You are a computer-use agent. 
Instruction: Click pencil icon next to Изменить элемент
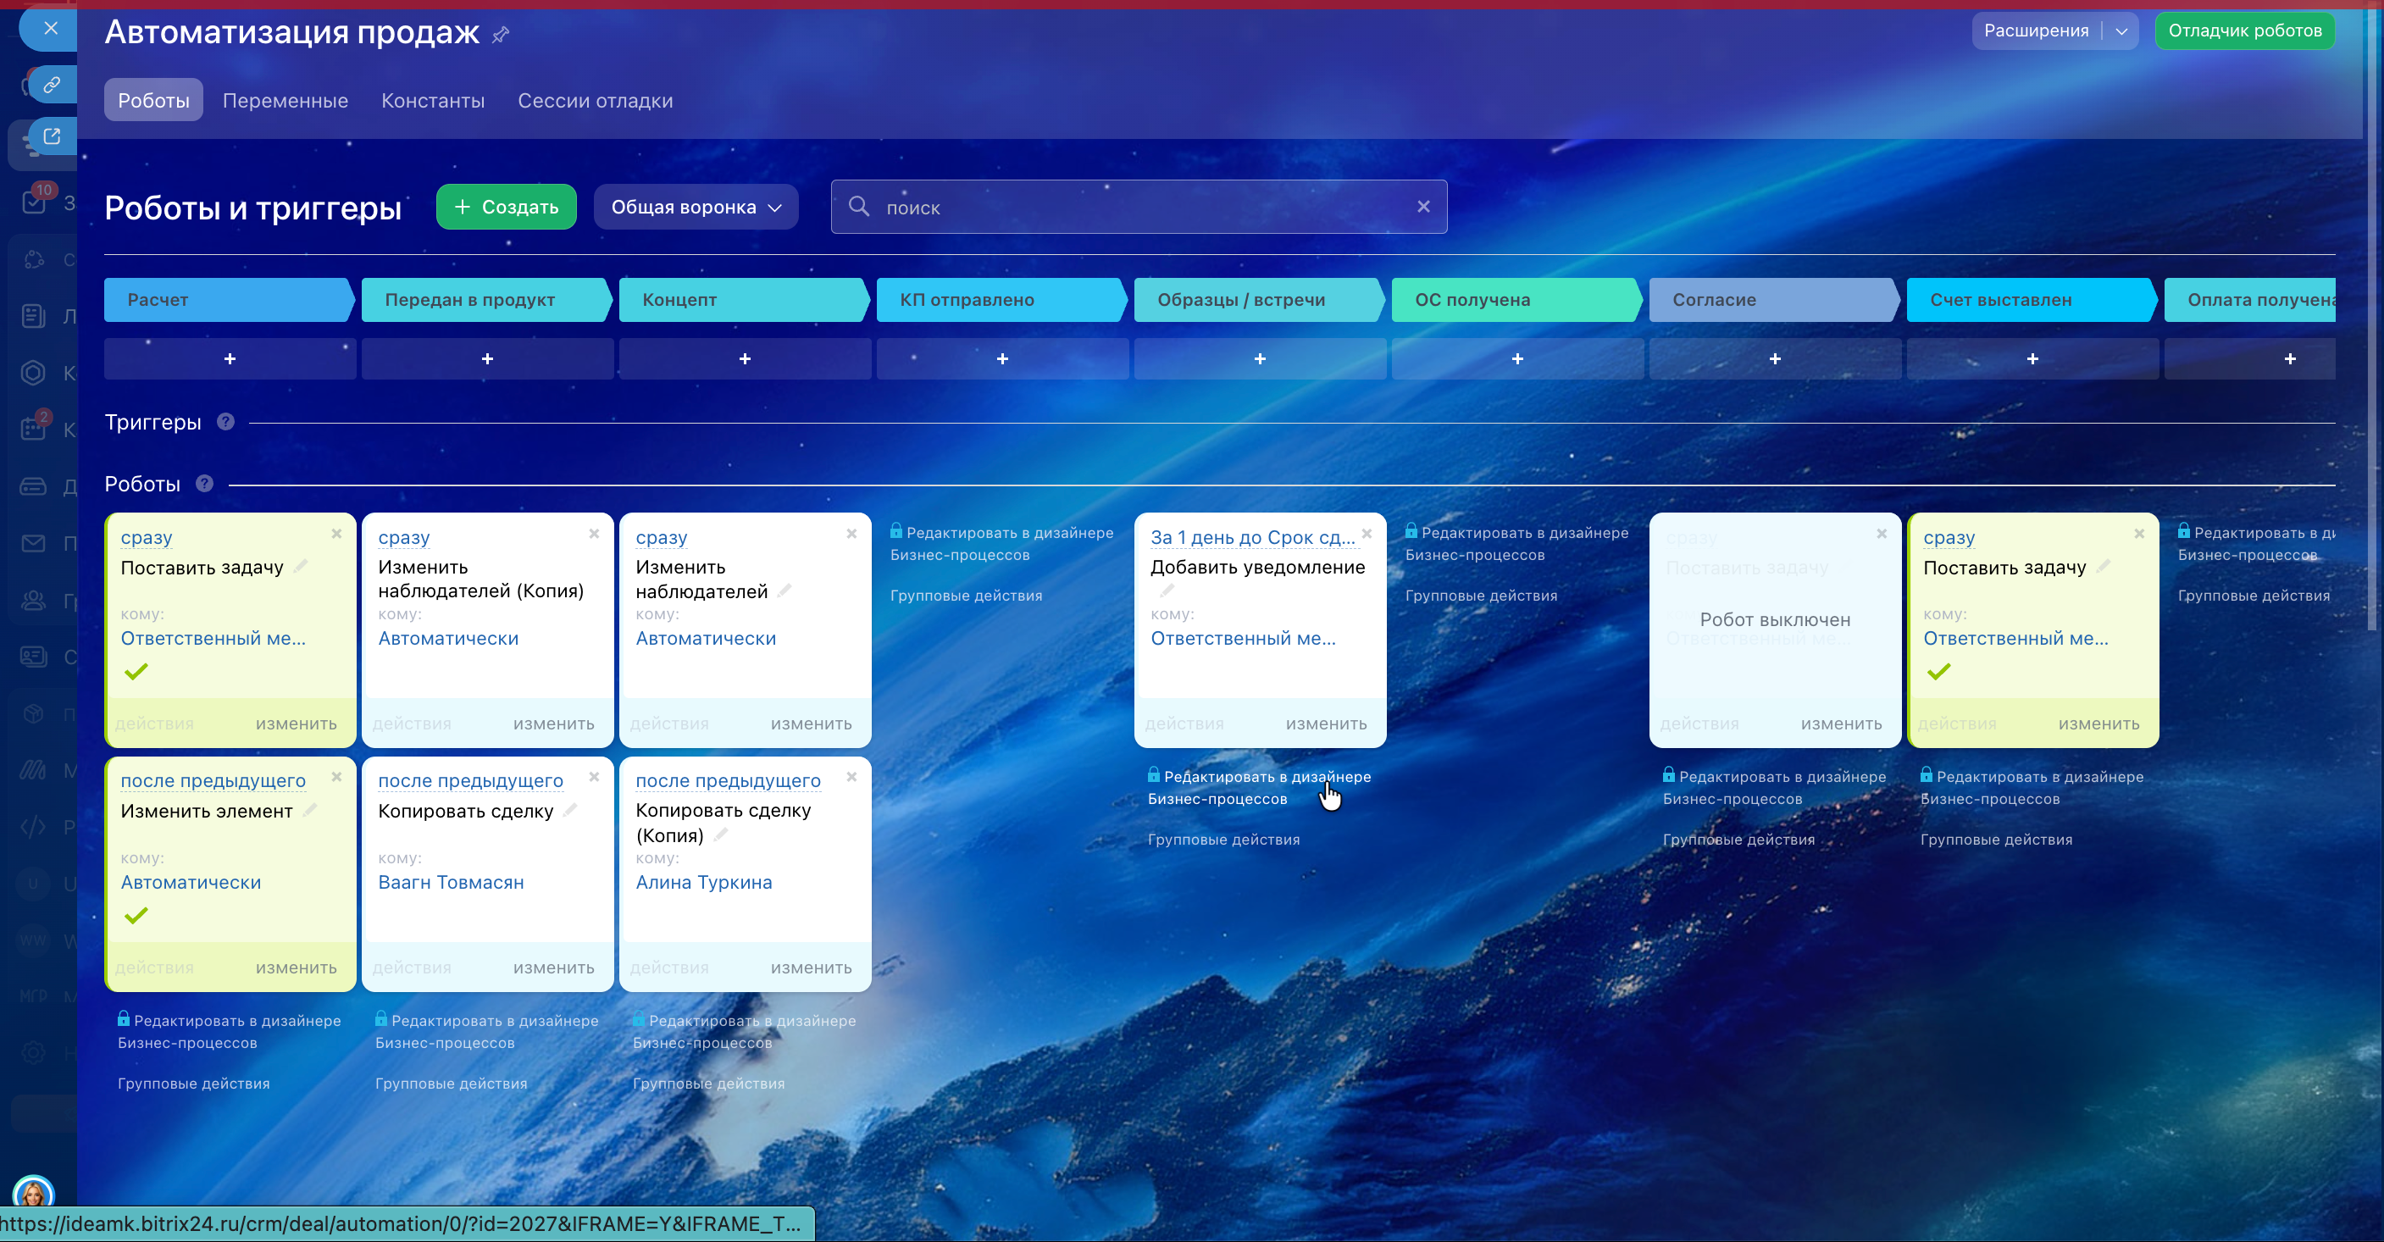click(x=310, y=810)
